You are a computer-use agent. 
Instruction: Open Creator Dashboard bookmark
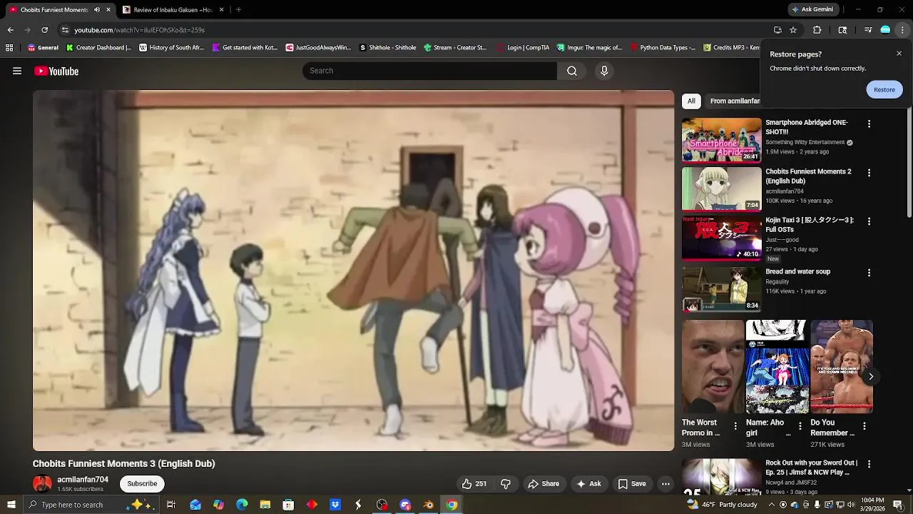pos(98,48)
